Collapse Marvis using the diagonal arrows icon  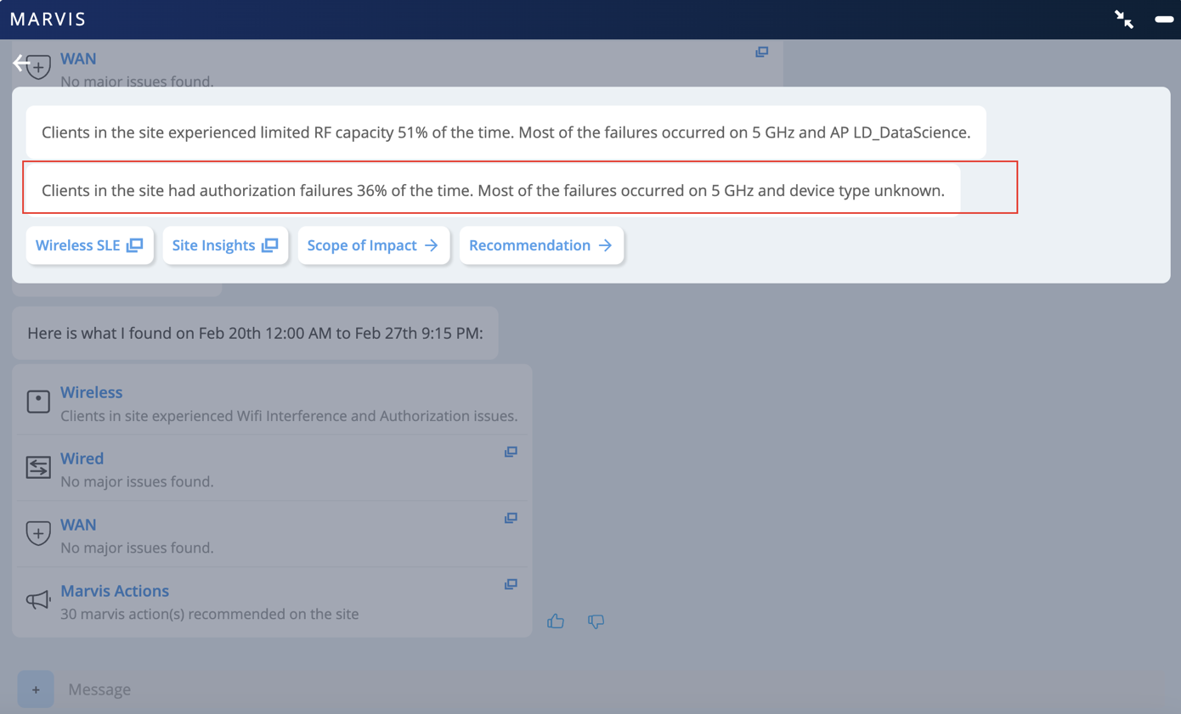(1124, 19)
